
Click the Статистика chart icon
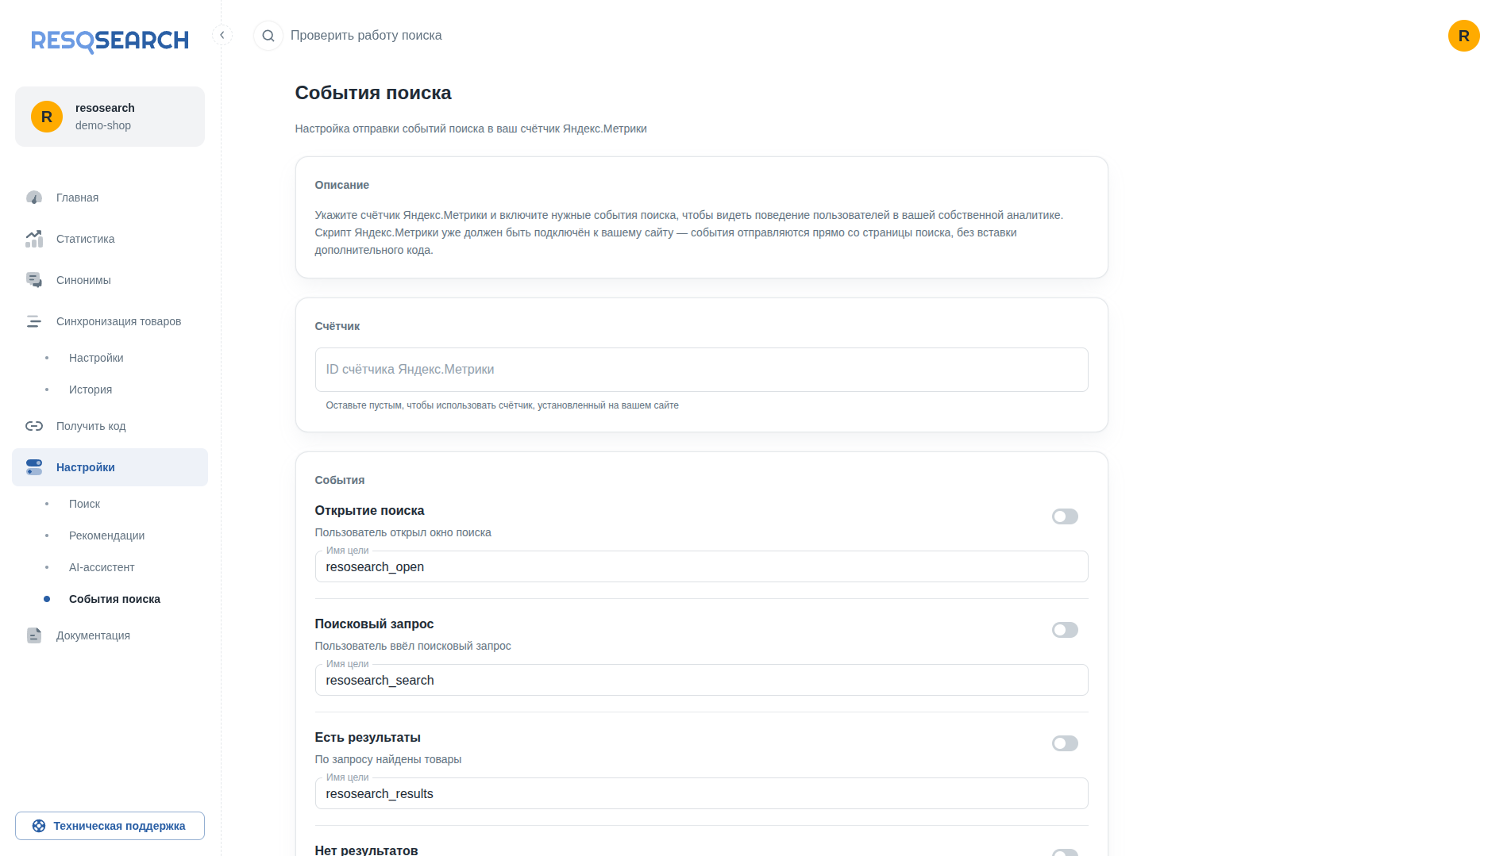34,239
